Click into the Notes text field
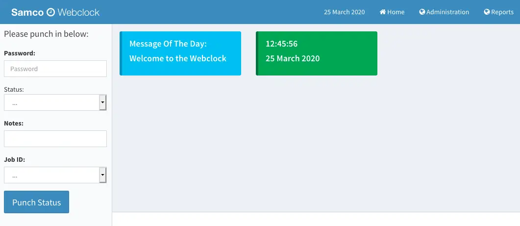The image size is (520, 226). 55,139
